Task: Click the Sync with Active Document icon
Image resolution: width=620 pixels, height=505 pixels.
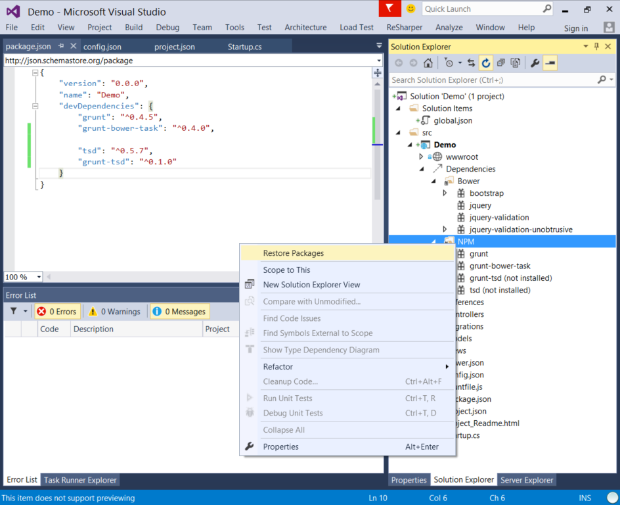Action: point(470,63)
